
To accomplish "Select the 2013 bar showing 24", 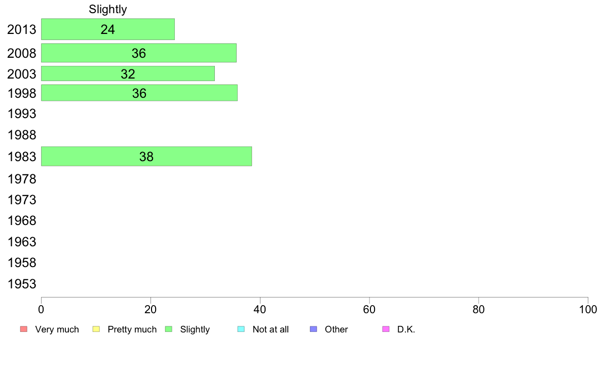I will [108, 29].
